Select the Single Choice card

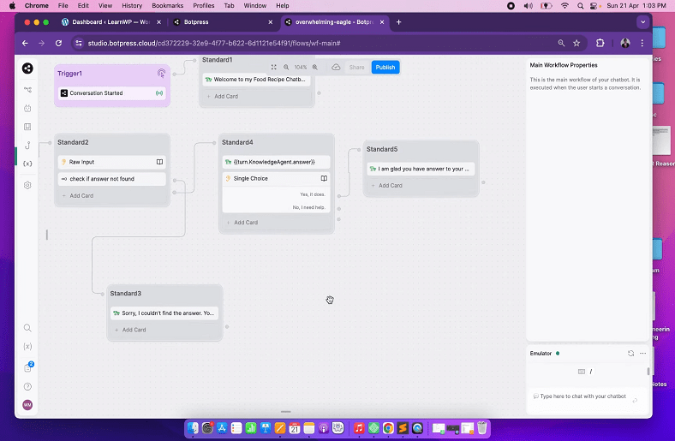click(277, 178)
